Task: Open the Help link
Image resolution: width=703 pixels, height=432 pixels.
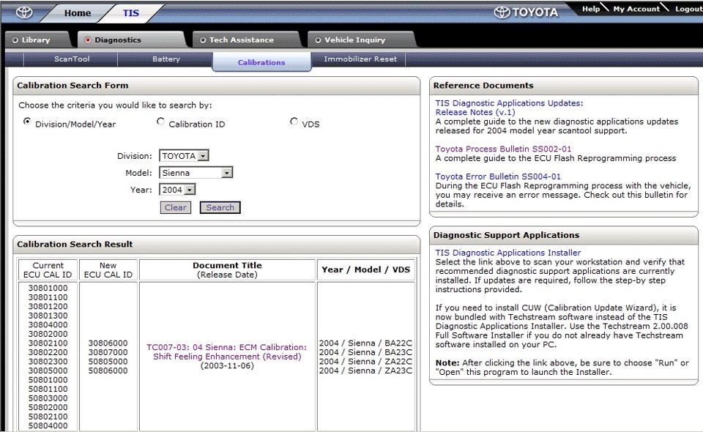Action: tap(591, 9)
